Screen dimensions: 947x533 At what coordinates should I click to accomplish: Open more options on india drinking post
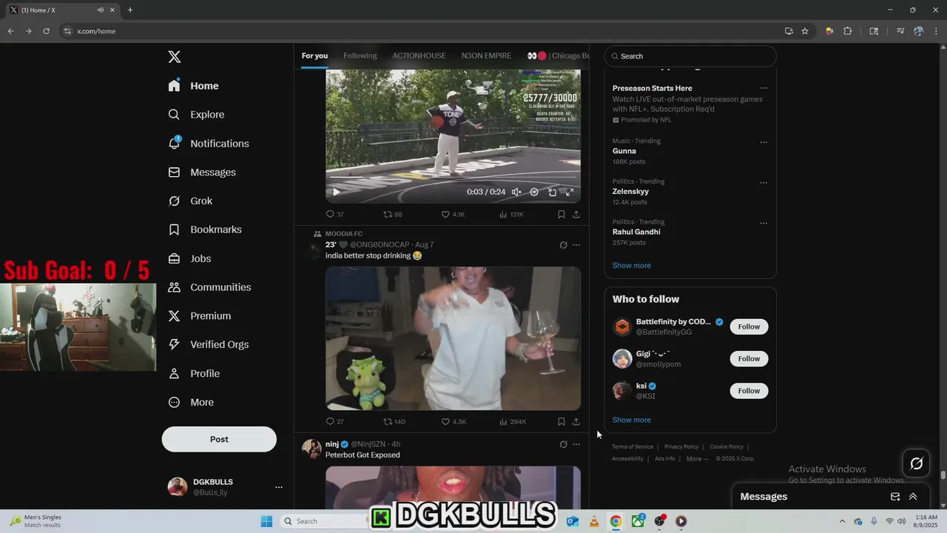point(576,245)
